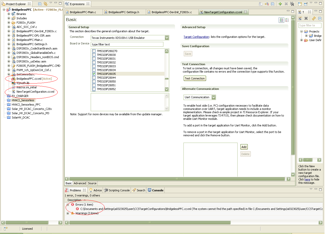Viewport: 325px width, 234px height.
Task: Open the Connection emulator dropdown
Action: click(x=167, y=38)
